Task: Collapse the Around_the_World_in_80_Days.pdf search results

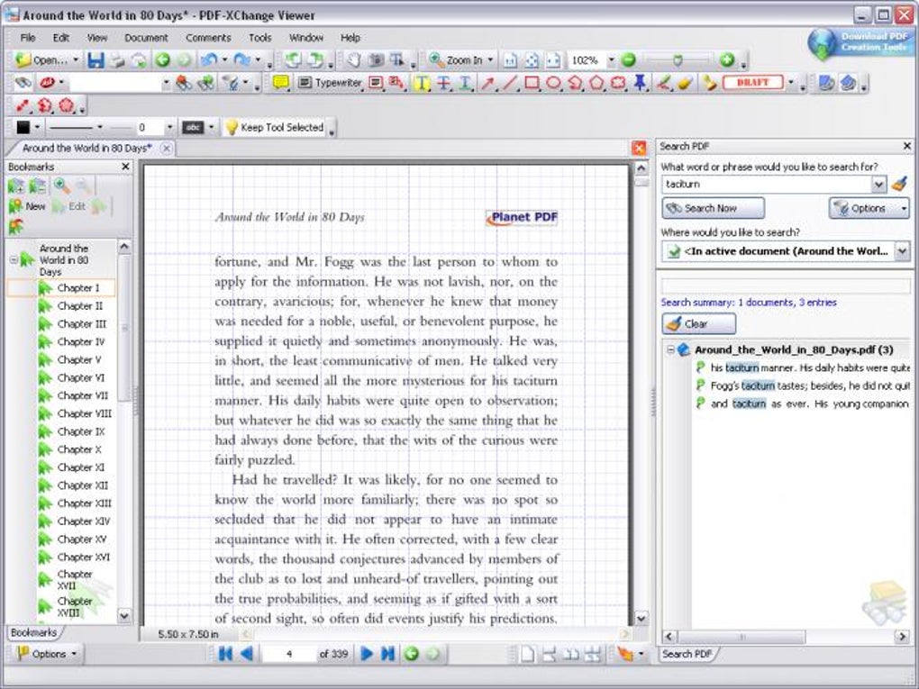Action: click(x=670, y=349)
